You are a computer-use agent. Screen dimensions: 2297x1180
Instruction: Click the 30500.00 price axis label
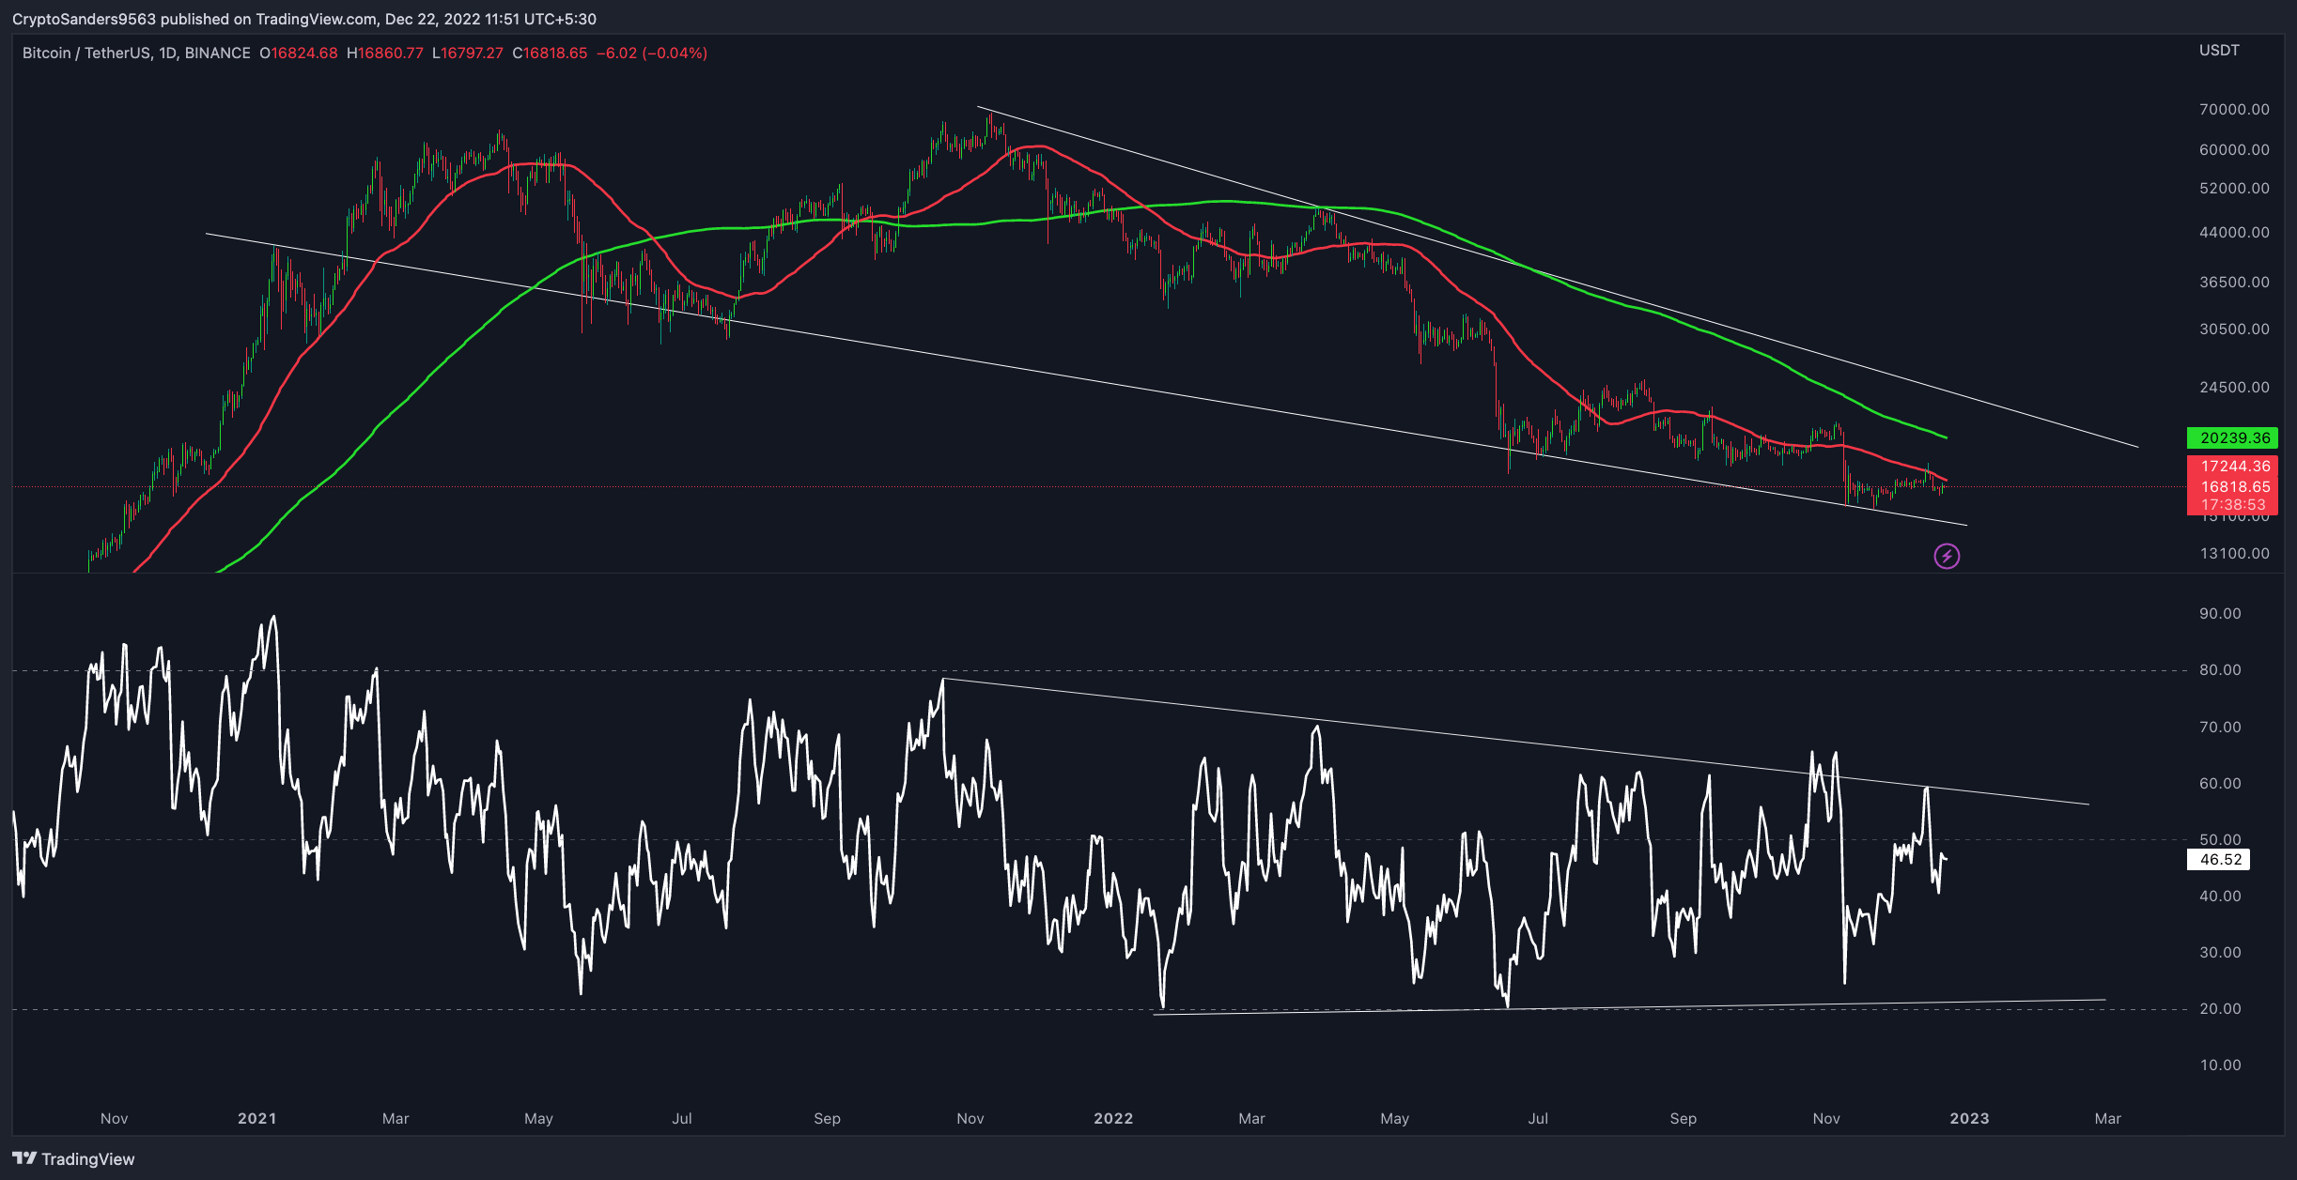[x=2234, y=329]
